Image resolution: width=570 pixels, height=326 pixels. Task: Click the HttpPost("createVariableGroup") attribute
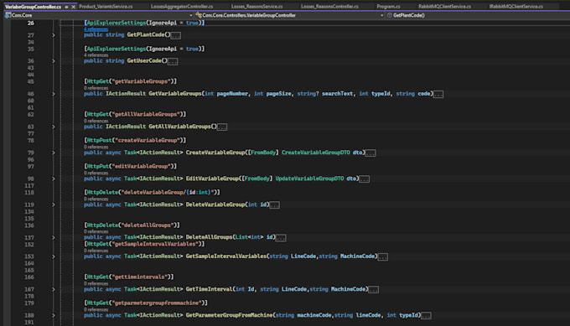pos(135,140)
